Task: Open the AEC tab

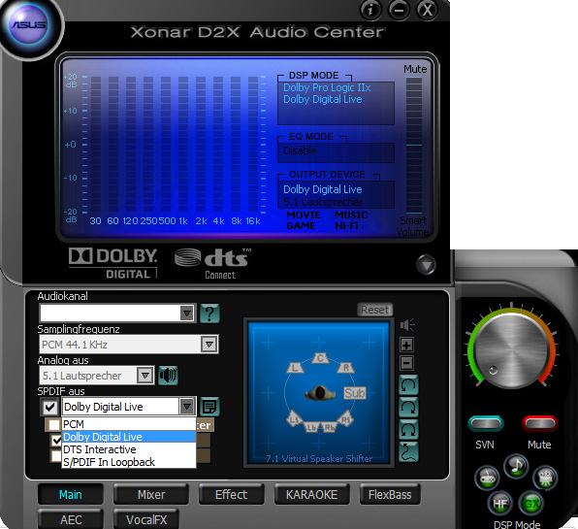Action: tap(71, 519)
